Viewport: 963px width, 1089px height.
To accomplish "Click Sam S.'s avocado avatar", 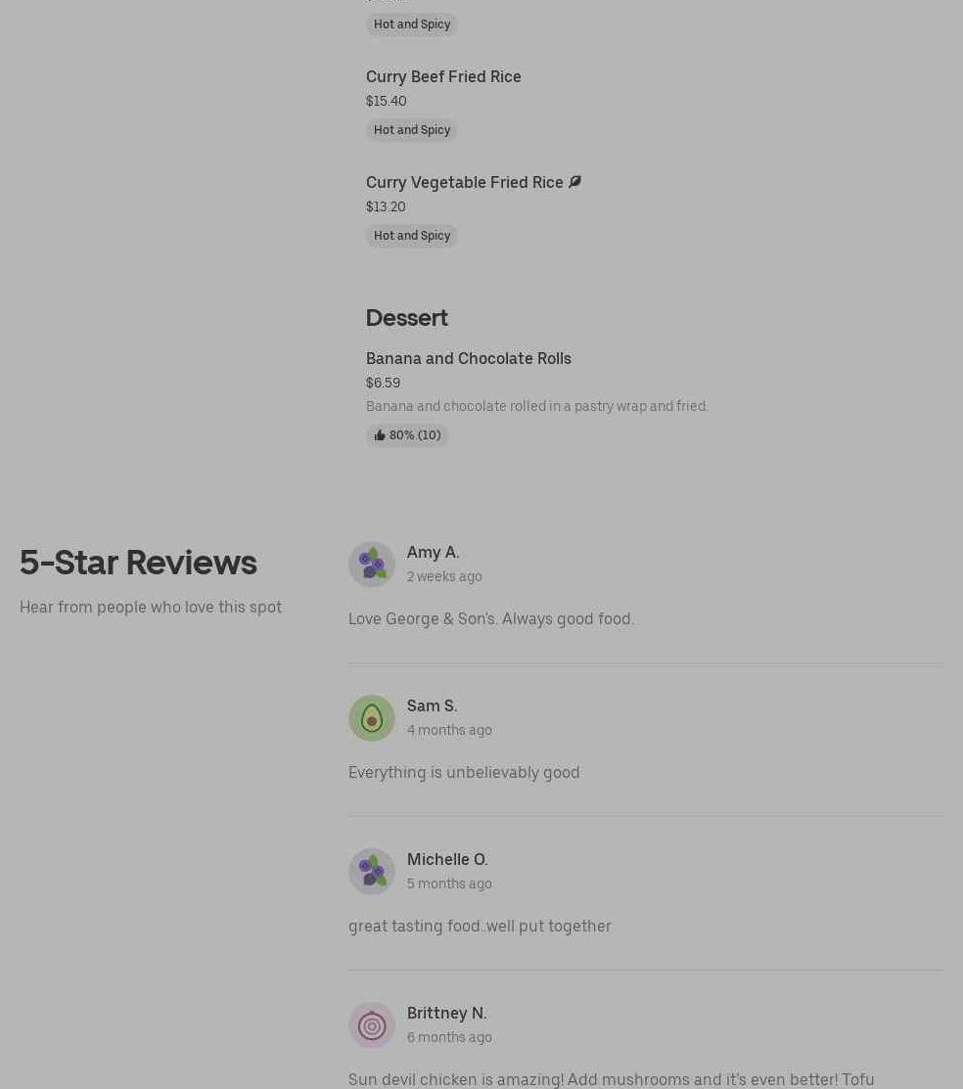I will pos(372,718).
